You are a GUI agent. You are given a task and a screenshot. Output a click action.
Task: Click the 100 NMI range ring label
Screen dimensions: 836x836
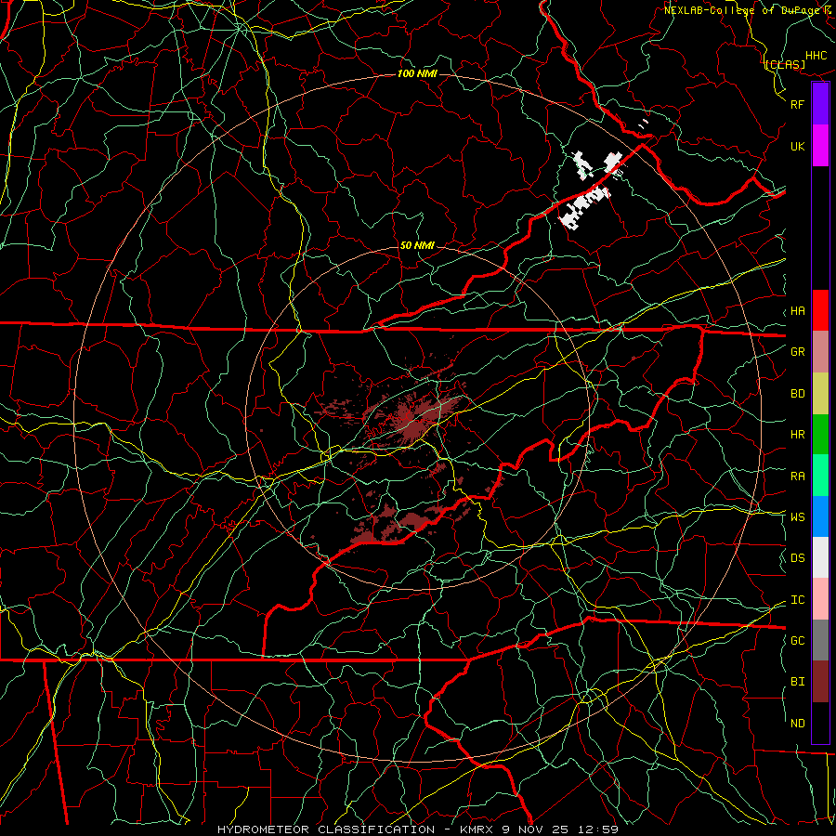(x=417, y=73)
